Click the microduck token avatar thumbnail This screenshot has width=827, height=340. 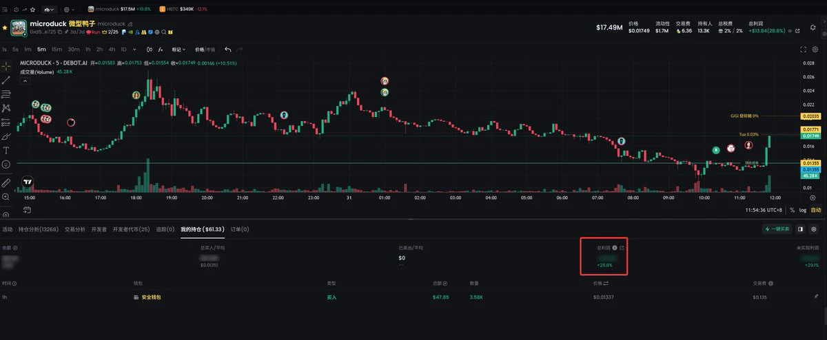[x=19, y=28]
